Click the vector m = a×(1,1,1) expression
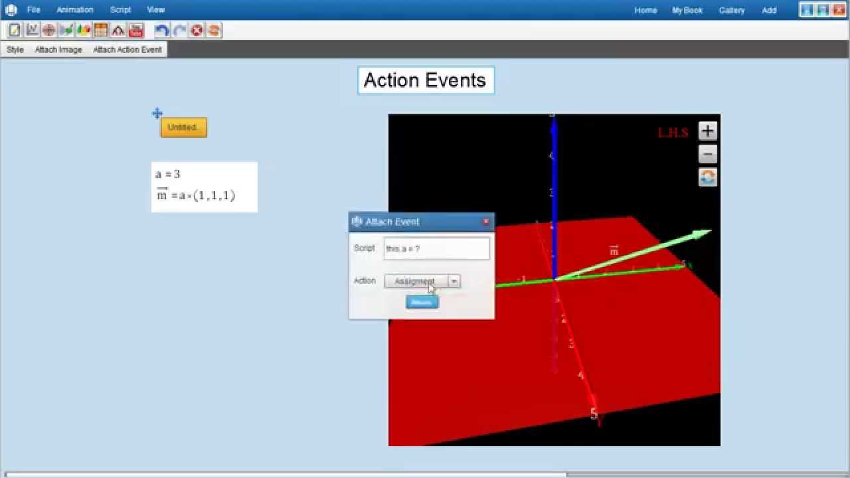This screenshot has width=850, height=478. [196, 195]
